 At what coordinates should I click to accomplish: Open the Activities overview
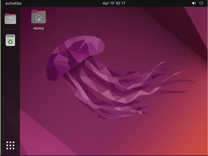(x=13, y=3)
